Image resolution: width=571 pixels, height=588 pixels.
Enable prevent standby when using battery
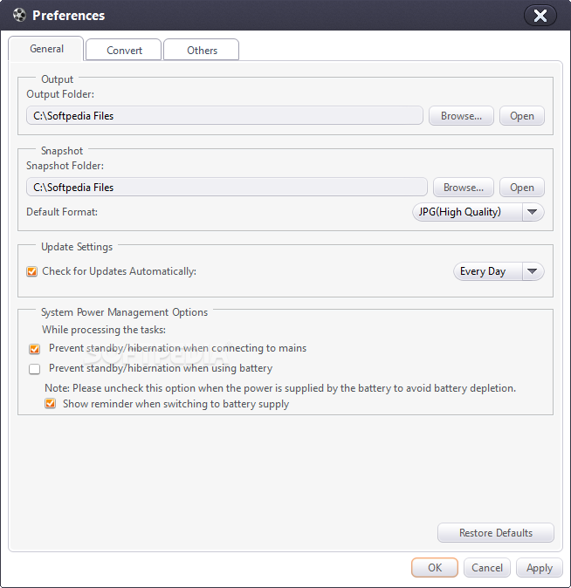35,369
